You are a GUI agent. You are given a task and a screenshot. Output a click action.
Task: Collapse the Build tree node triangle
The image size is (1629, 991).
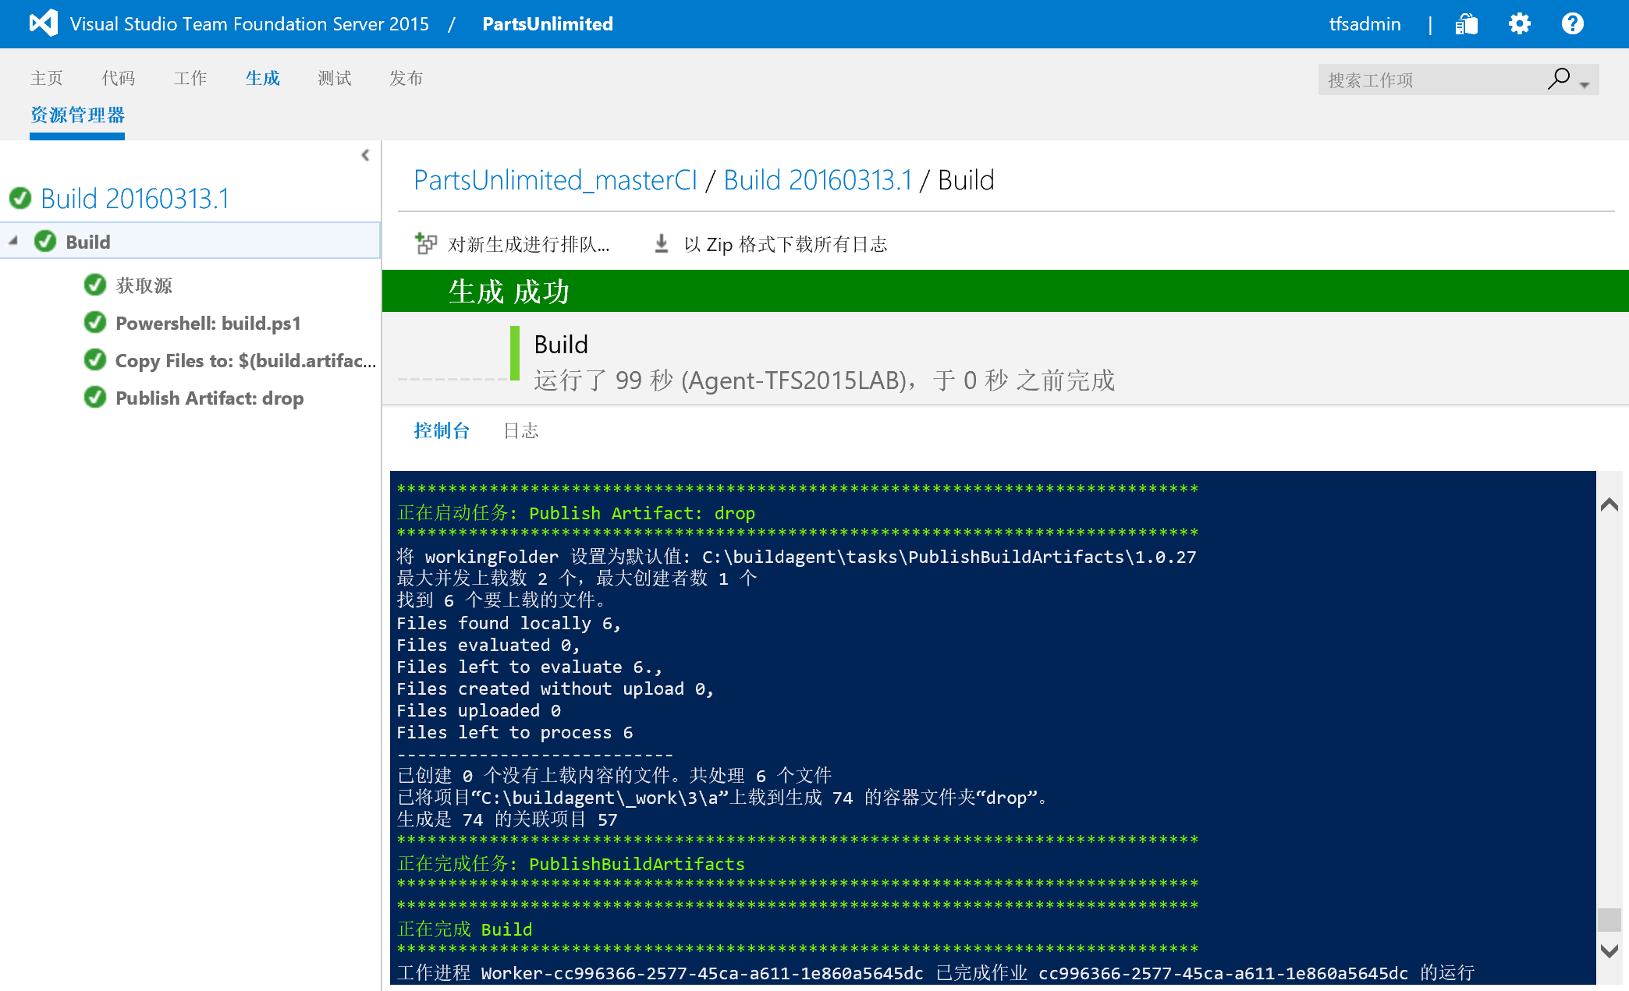(13, 241)
